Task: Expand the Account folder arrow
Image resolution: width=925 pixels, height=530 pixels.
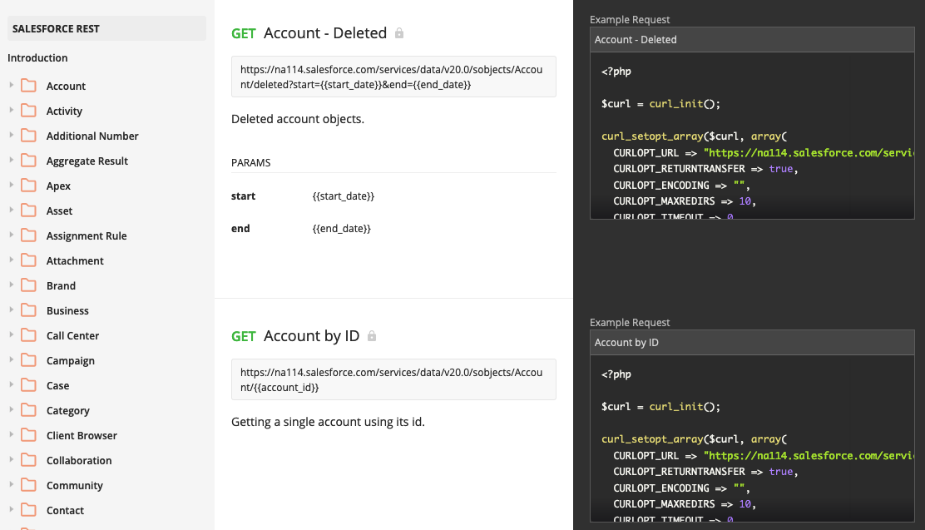Action: click(11, 85)
